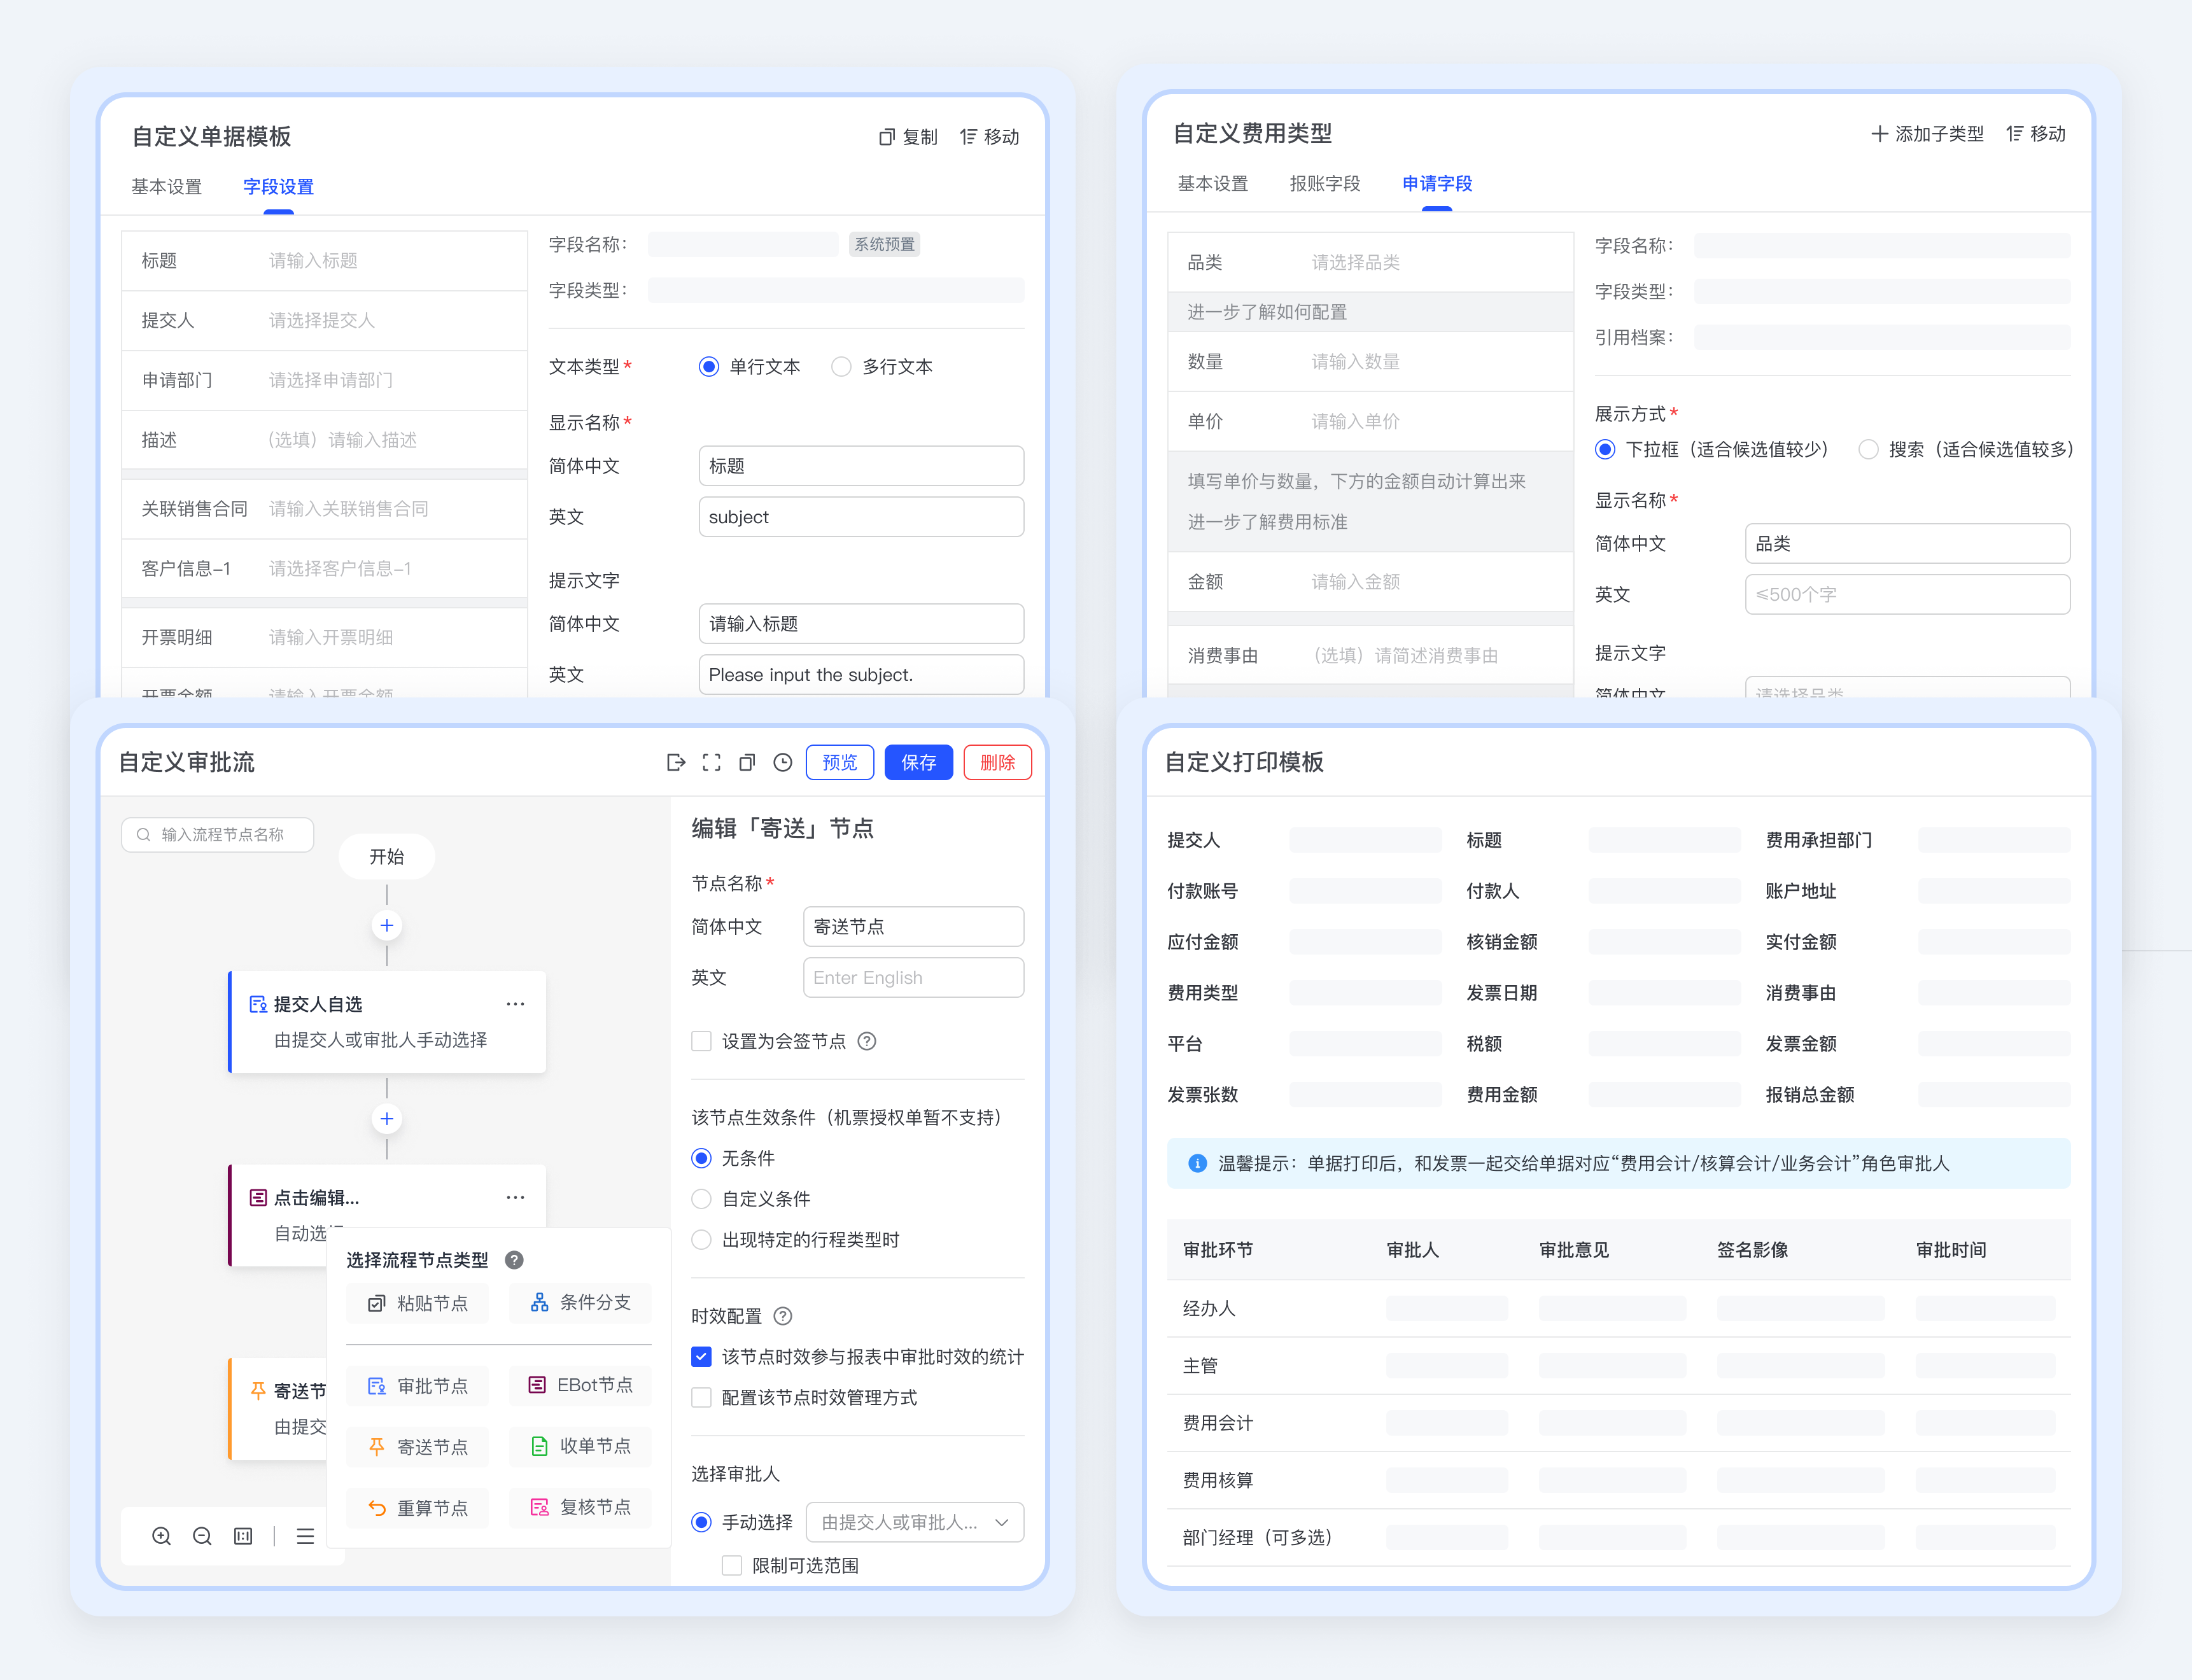The image size is (2192, 1680).
Task: Check the 设置为会签节点 checkbox
Action: click(x=702, y=1041)
